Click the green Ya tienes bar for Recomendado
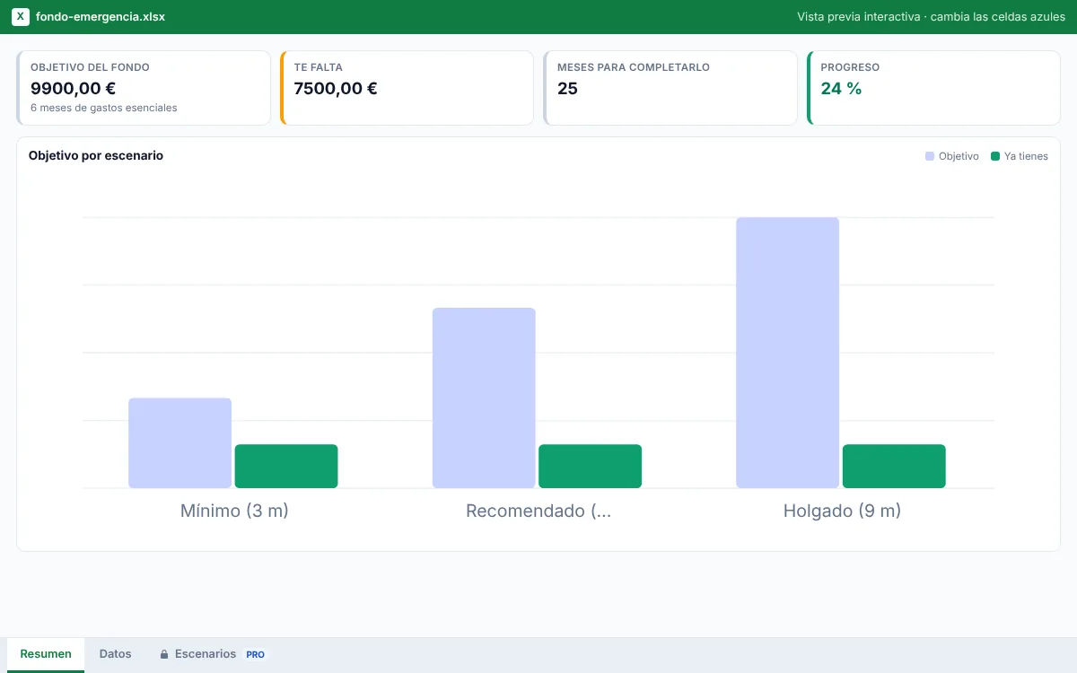This screenshot has height=673, width=1077. pos(590,467)
